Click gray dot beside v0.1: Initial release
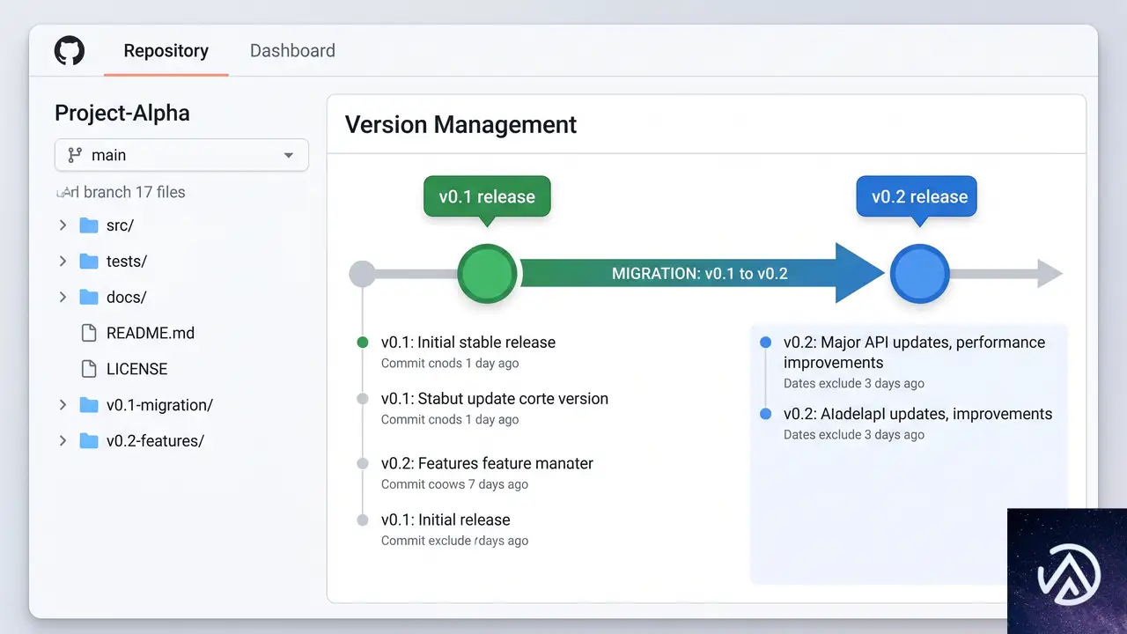This screenshot has width=1127, height=634. (x=362, y=520)
